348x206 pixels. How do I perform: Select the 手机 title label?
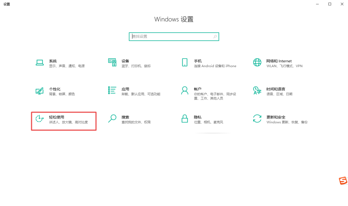198,61
